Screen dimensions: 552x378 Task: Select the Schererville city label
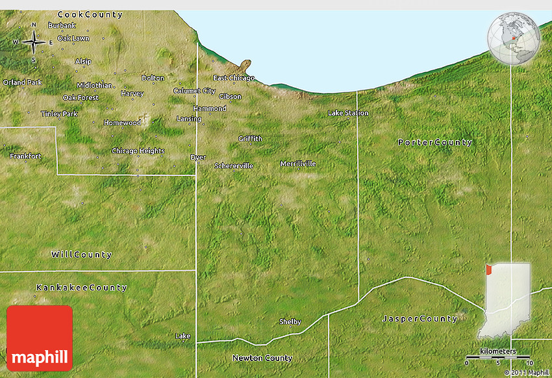(234, 166)
